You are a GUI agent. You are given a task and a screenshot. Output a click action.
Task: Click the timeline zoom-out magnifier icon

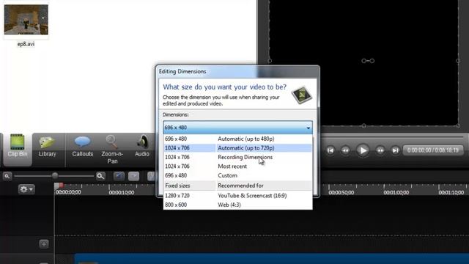pos(7,176)
